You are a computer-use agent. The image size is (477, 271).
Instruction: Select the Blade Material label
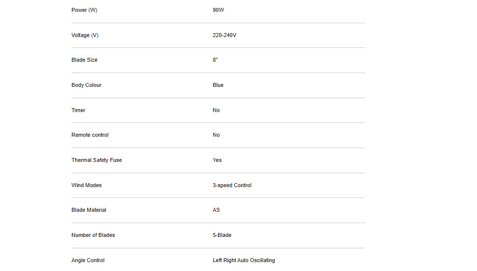pos(89,210)
